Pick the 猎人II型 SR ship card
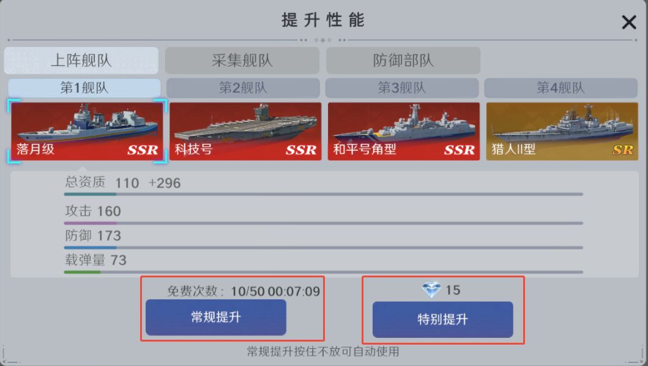This screenshot has height=366, width=648. (x=562, y=131)
